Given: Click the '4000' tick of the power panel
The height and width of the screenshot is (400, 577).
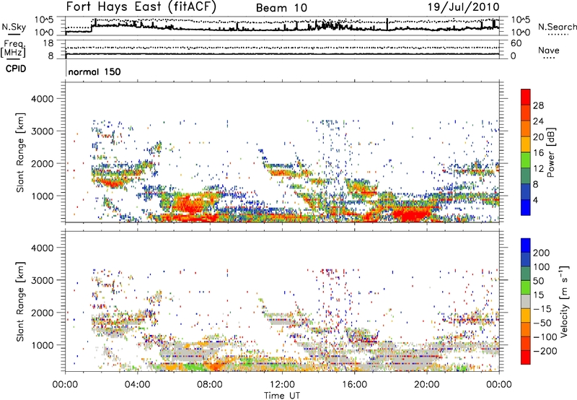Looking at the screenshot, I should tap(42, 99).
